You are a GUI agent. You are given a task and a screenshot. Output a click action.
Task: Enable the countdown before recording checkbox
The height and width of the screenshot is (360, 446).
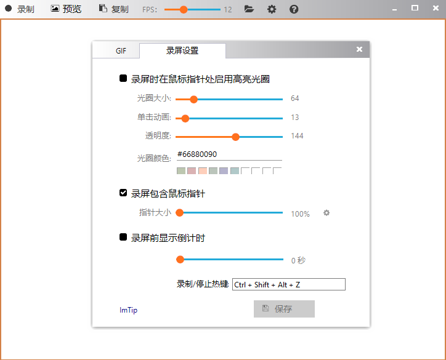(x=123, y=238)
